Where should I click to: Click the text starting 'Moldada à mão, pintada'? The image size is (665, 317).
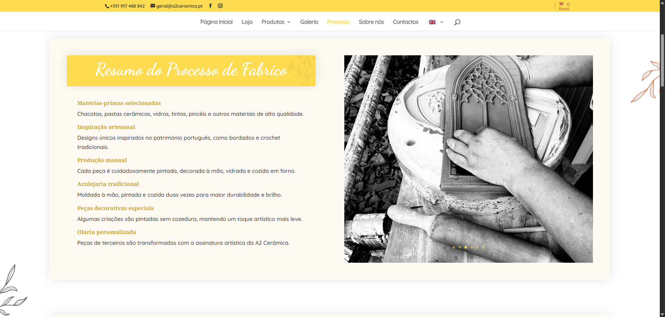179,195
